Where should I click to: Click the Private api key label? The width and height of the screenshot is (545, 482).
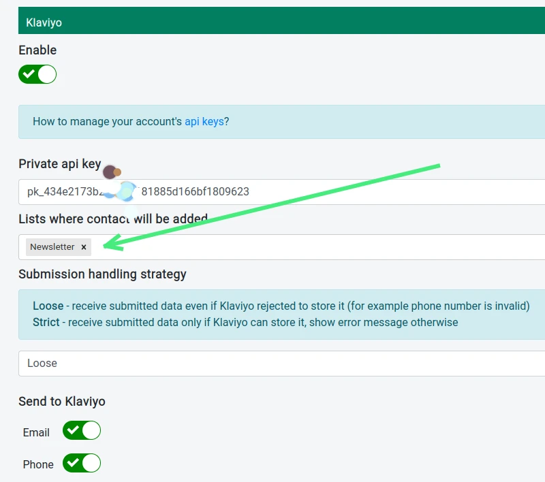[x=60, y=164]
